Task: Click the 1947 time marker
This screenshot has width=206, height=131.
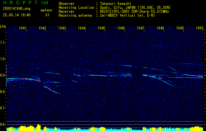Action: pyautogui.click(x=141, y=28)
